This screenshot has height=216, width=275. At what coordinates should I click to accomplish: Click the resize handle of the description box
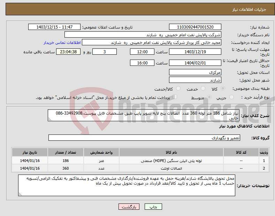[x=50, y=119]
